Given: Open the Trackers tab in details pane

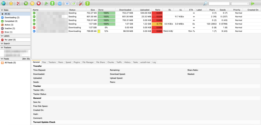Looking at the screenshot, I should [x=52, y=62].
